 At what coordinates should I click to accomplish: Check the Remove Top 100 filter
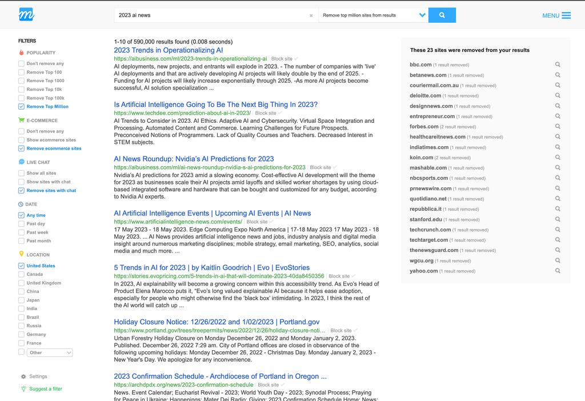(21, 72)
